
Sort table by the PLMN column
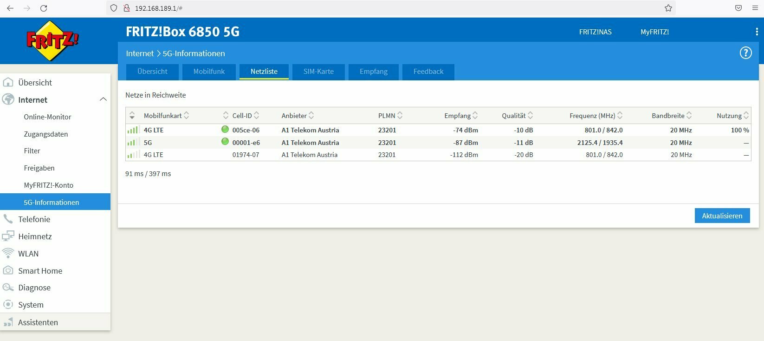pos(390,115)
